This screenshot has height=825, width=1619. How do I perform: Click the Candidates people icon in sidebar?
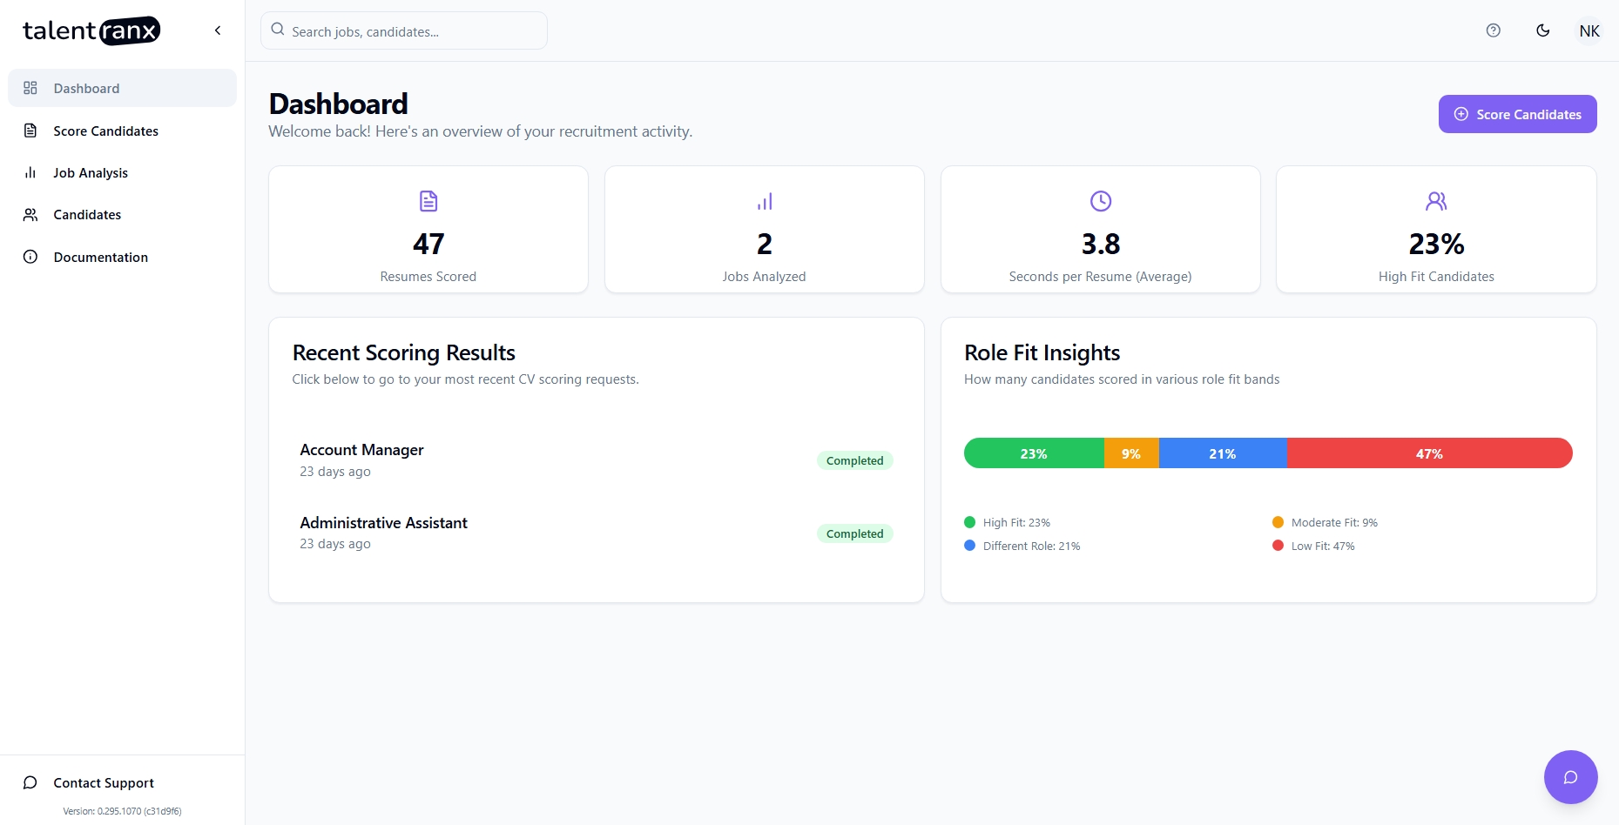[x=30, y=214]
